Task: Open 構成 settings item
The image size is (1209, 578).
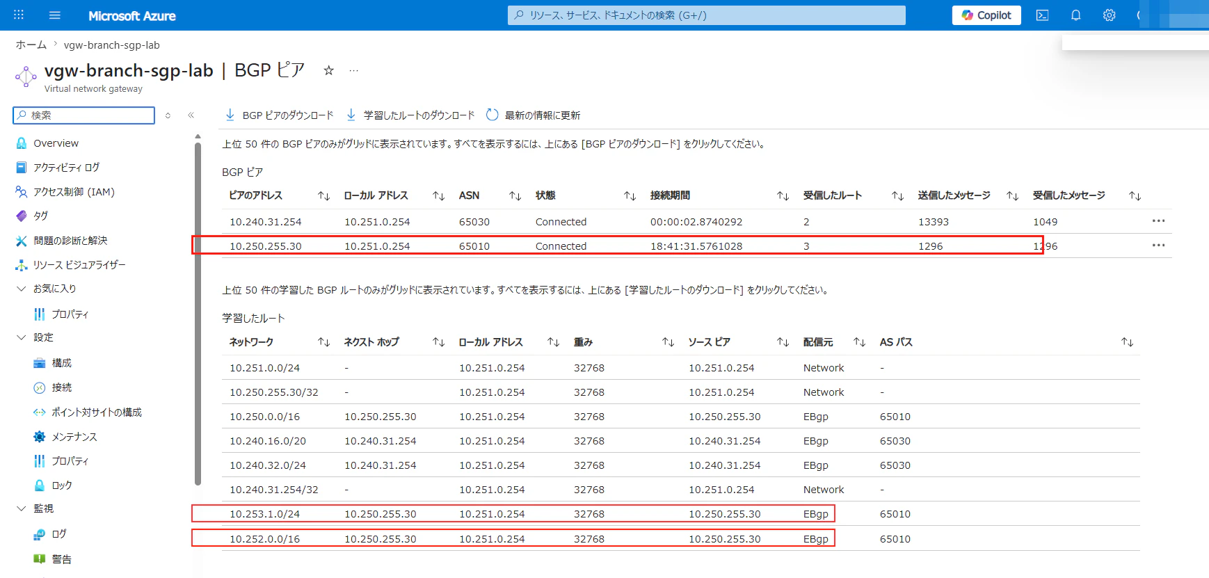Action: coord(61,363)
